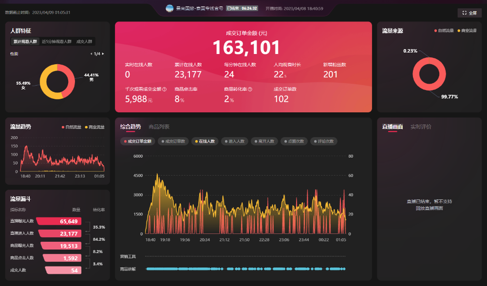Open the help icon beside 商品转化率

coord(250,89)
